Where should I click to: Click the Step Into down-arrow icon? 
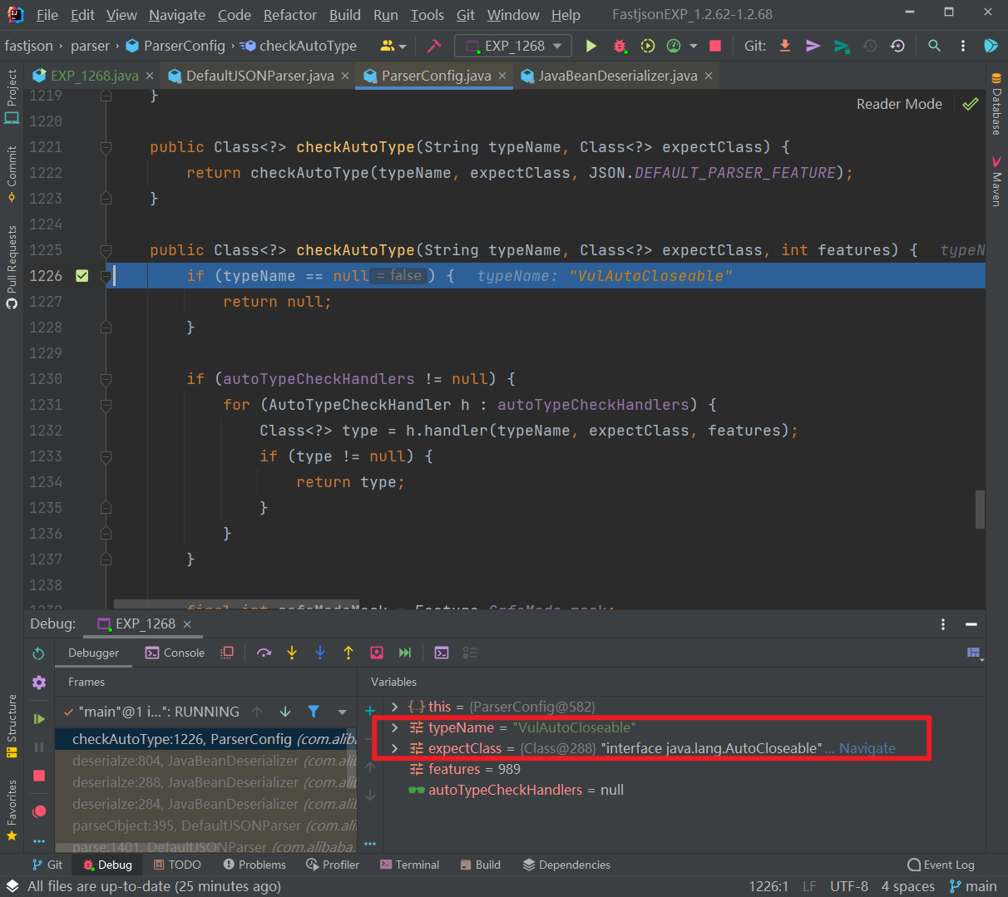[292, 653]
